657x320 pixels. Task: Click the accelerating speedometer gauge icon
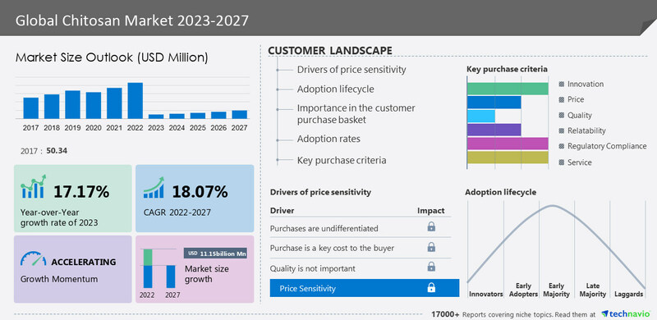(x=33, y=258)
